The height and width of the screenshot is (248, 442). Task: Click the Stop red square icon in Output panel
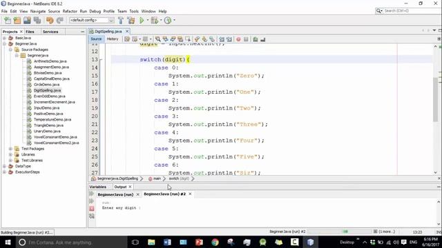92,209
